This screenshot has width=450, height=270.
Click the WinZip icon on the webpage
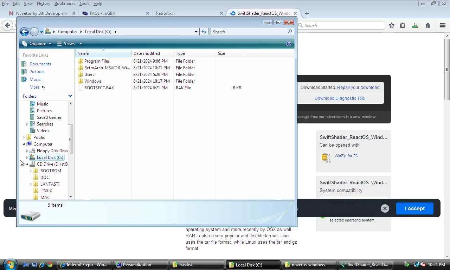pos(326,157)
